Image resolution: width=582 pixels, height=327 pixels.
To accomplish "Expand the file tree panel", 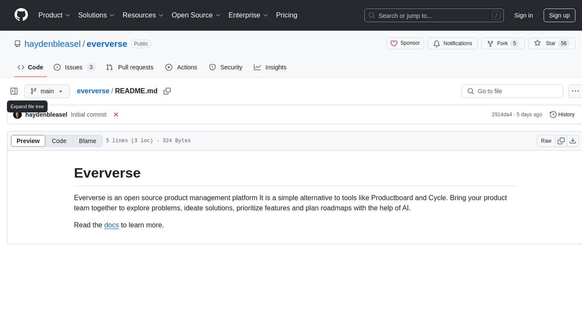I will pos(14,91).
